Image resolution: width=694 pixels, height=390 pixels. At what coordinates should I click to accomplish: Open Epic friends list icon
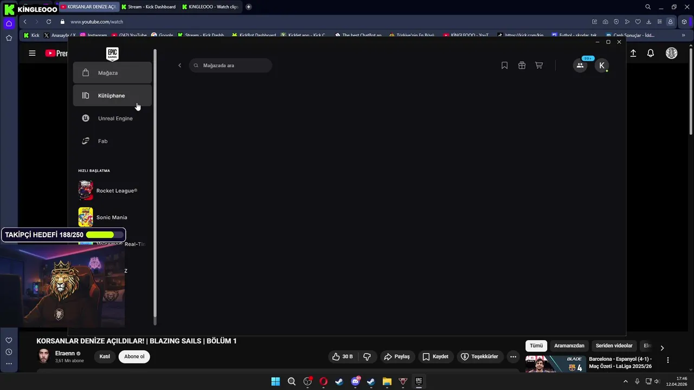[x=580, y=66]
